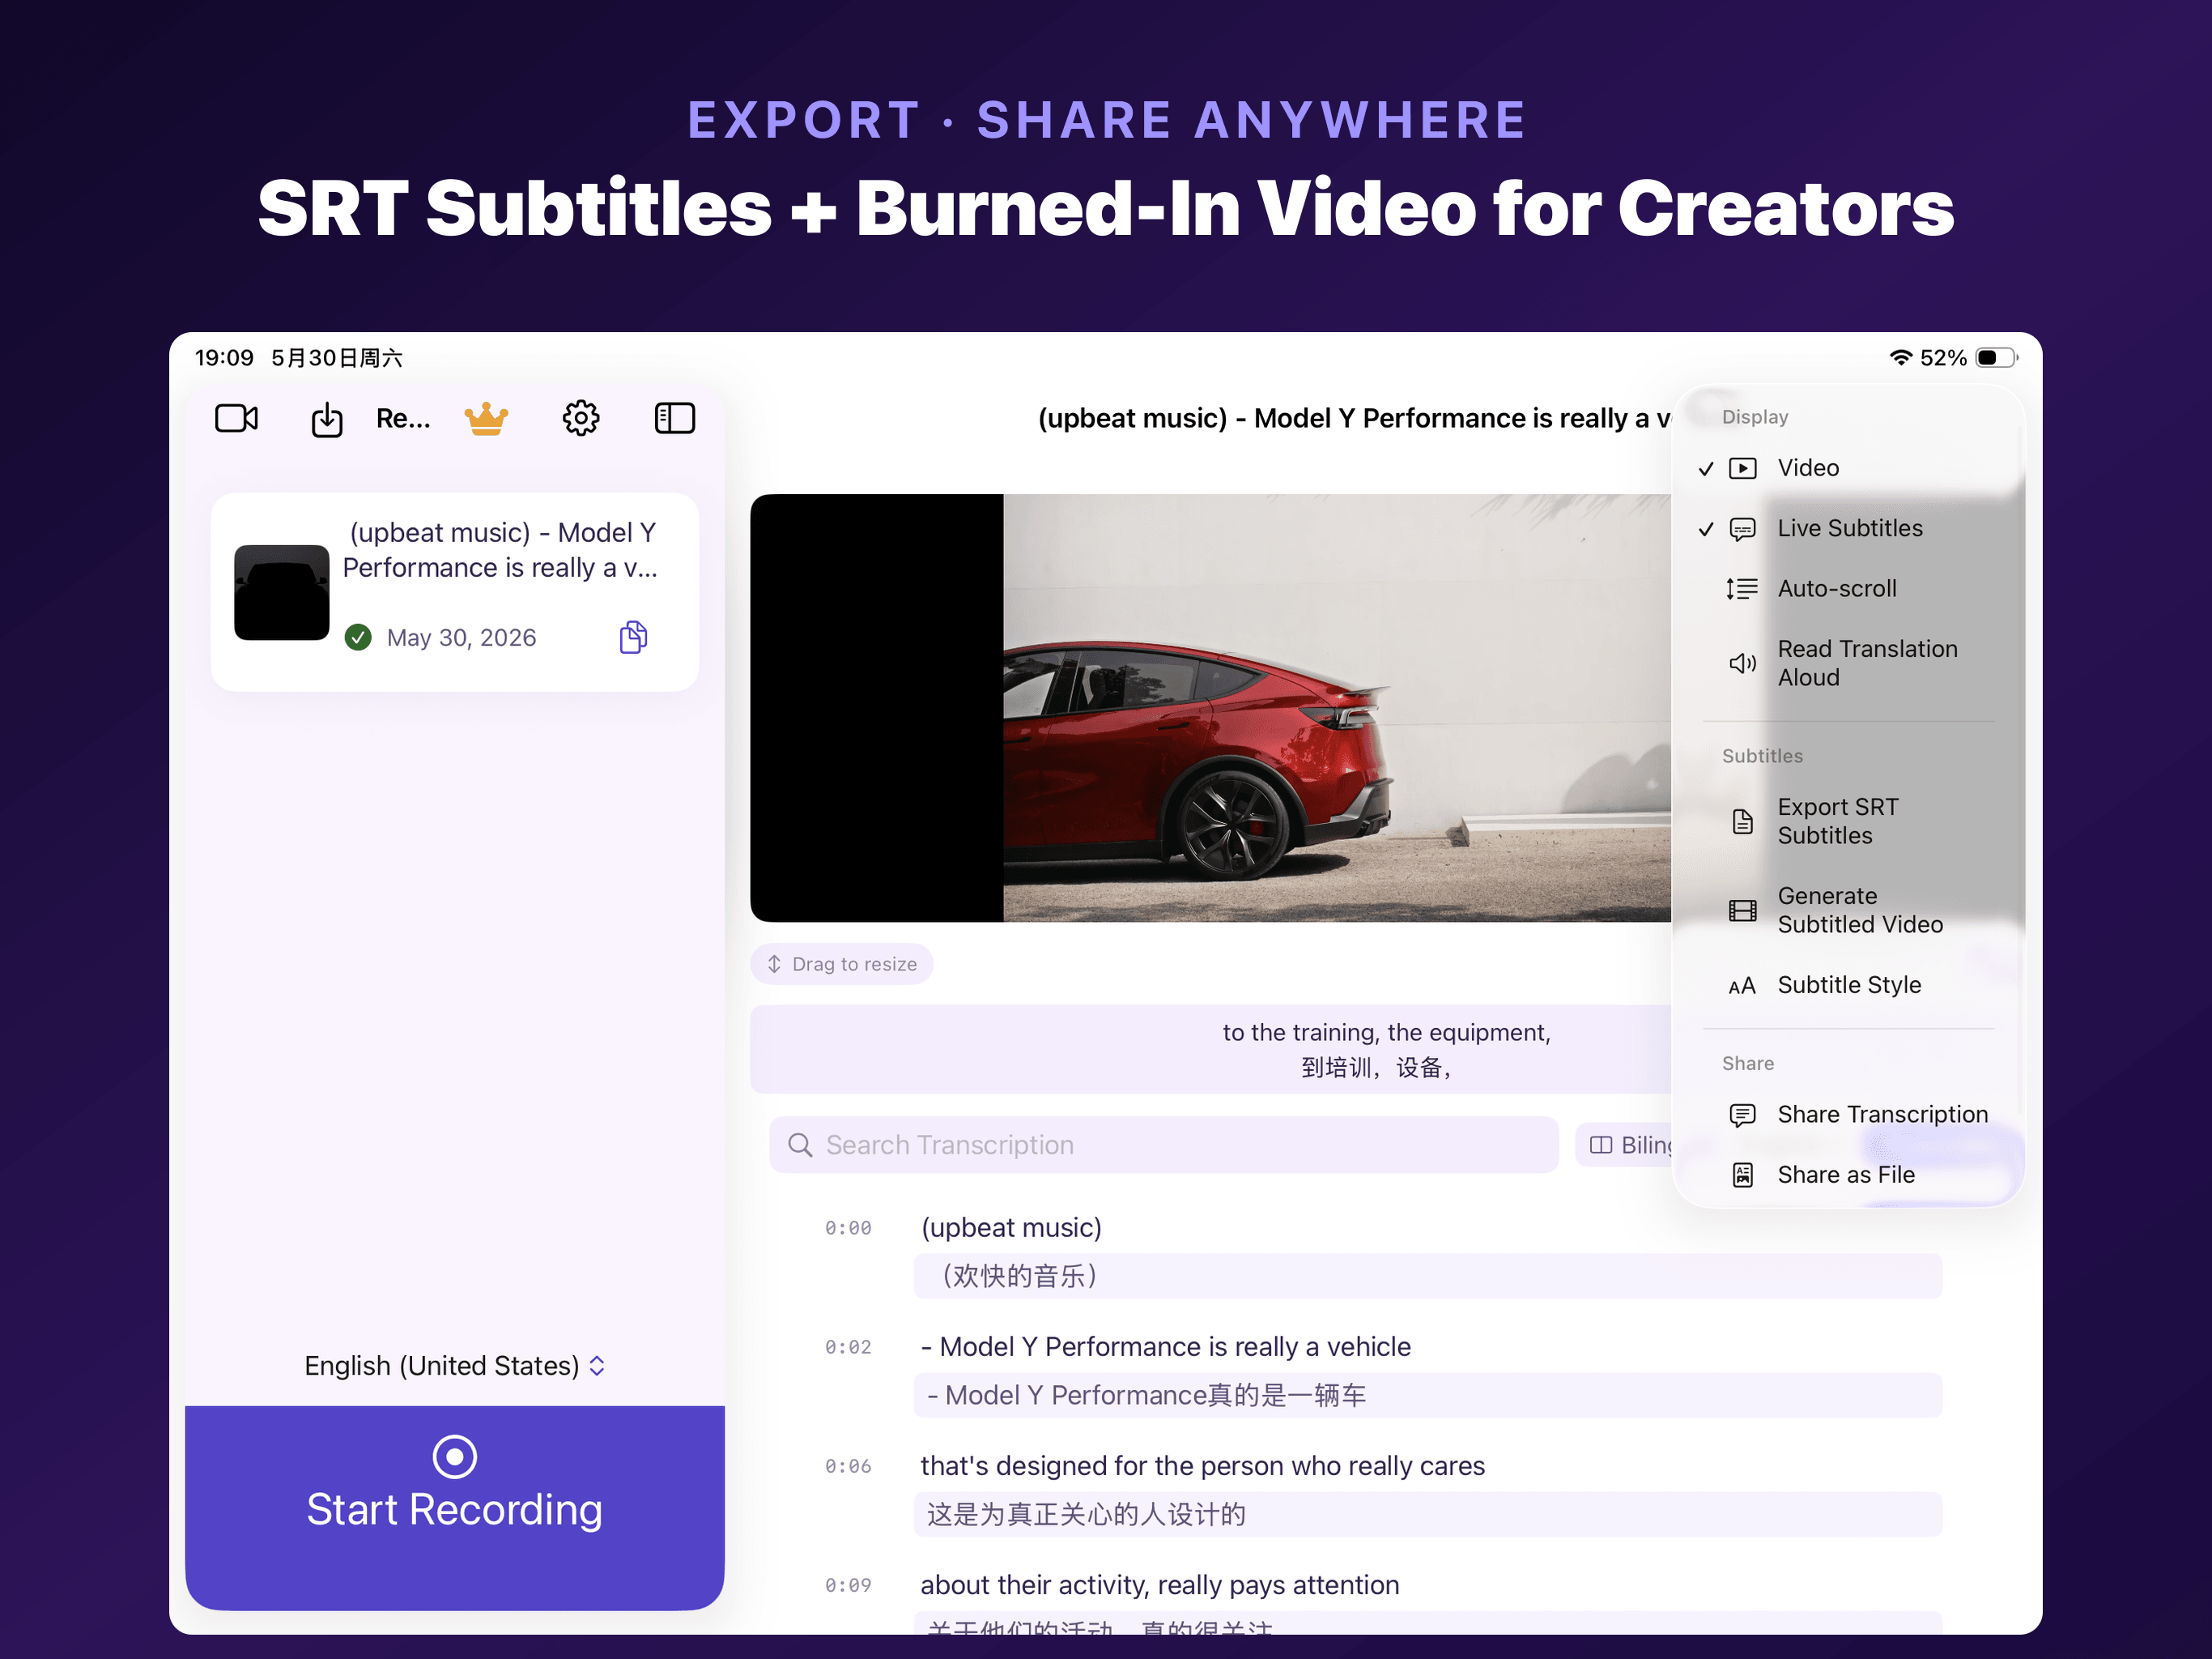Screen dimensions: 2212x1659
Task: Click the Share Transcription bubble icon
Action: 1743,1115
